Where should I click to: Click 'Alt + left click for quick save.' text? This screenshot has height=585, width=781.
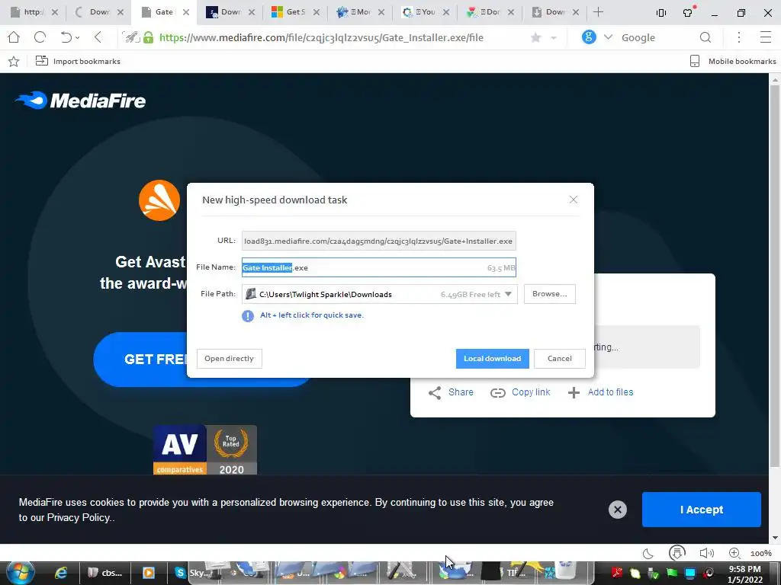click(x=312, y=315)
